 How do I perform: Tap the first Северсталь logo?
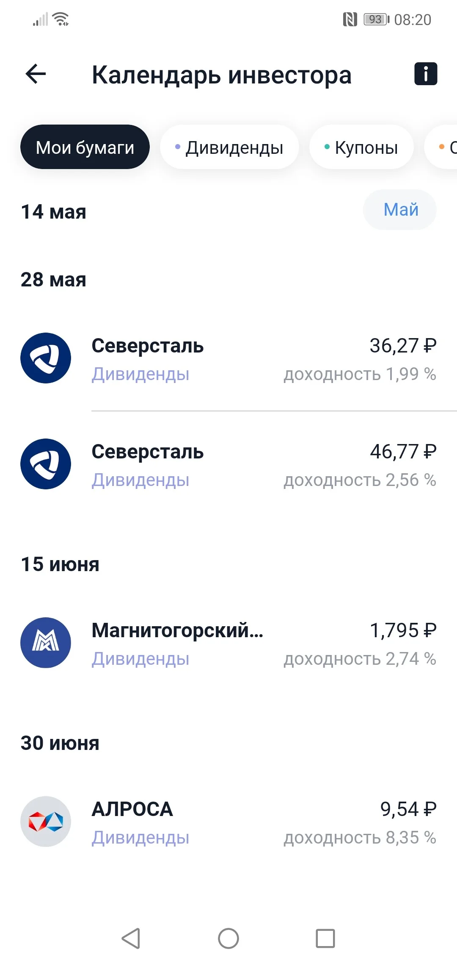coord(46,358)
